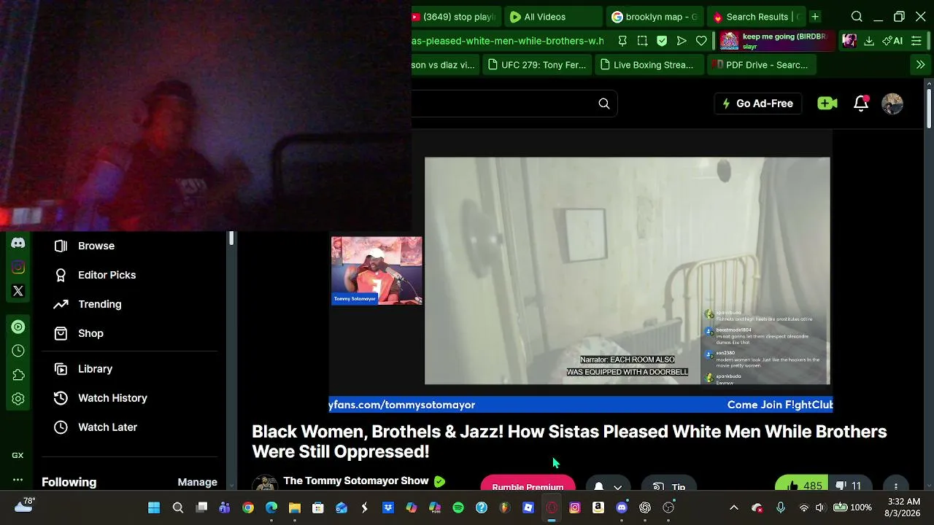Click the tab search magnifier icon
The height and width of the screenshot is (525, 934).
[857, 17]
